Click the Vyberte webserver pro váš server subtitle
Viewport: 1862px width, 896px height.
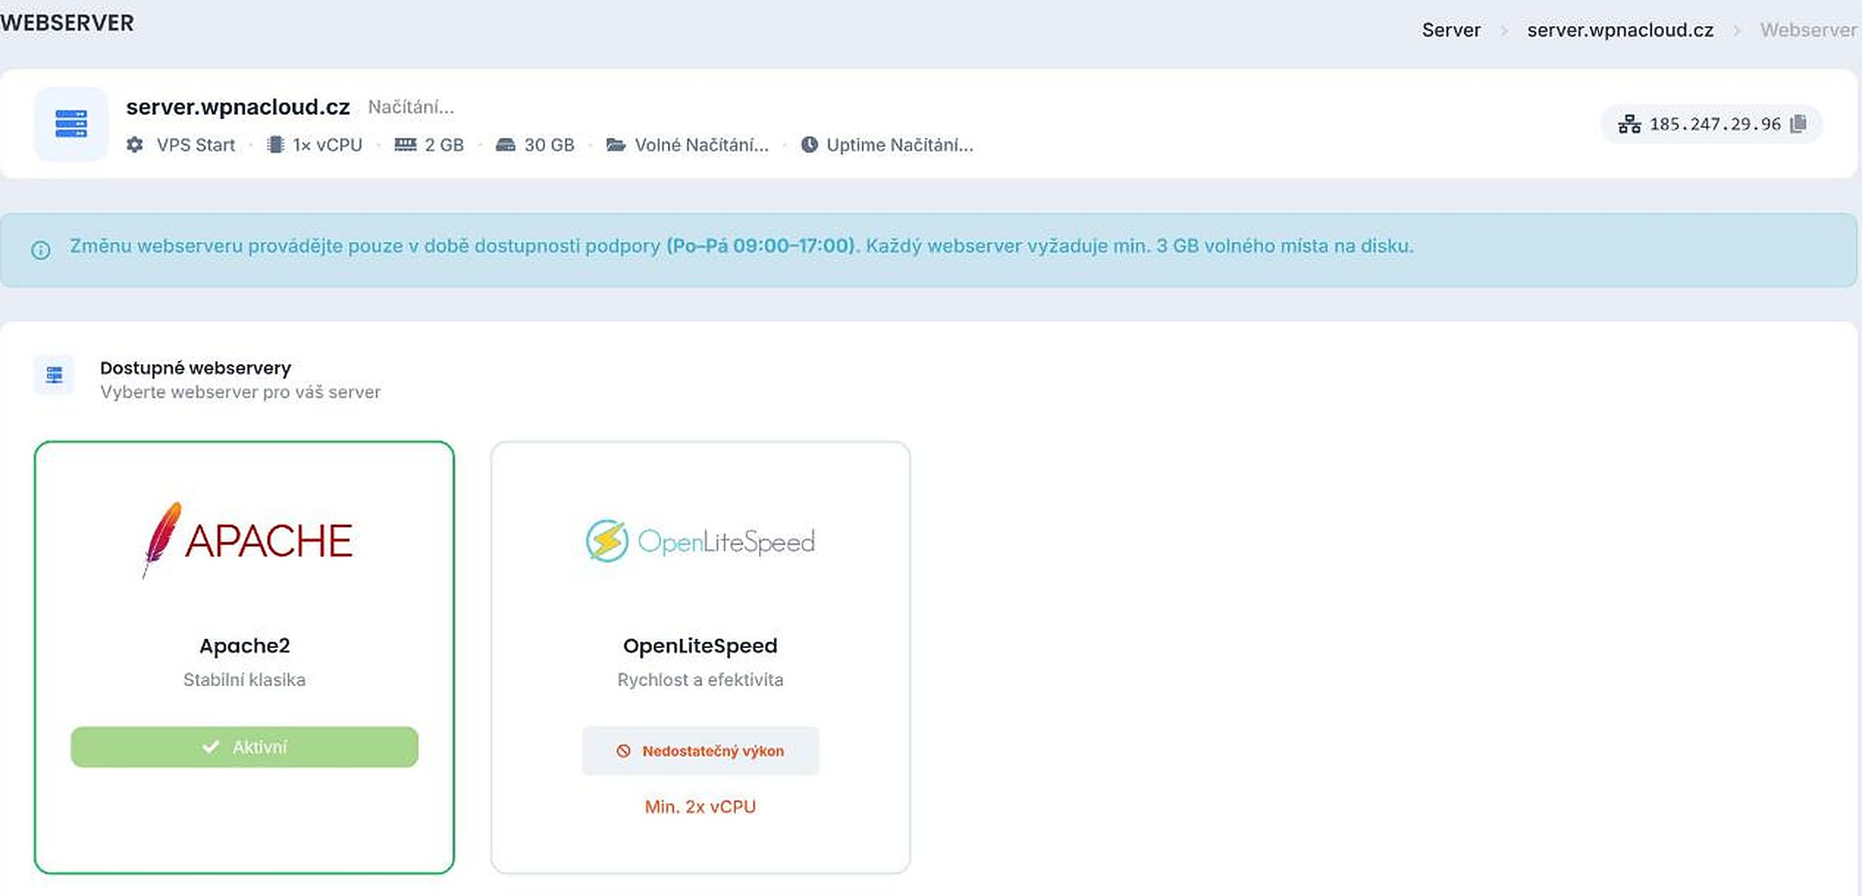(240, 392)
